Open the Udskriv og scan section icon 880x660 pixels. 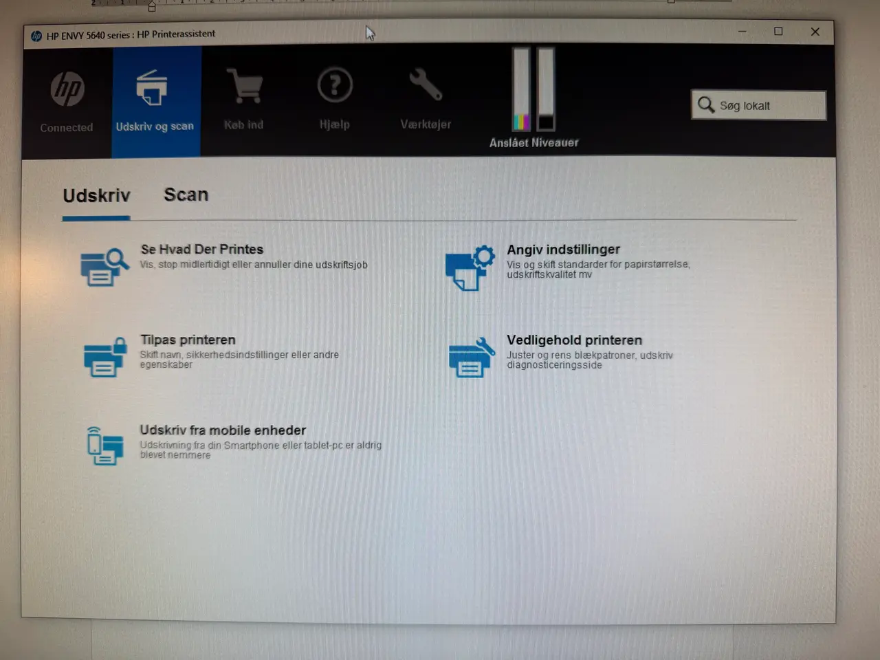[151, 87]
